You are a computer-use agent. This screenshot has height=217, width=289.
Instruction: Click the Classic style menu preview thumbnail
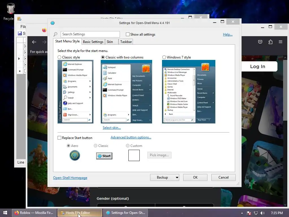(x=75, y=92)
